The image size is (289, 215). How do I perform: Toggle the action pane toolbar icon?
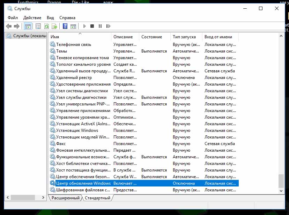pyautogui.click(x=73, y=26)
